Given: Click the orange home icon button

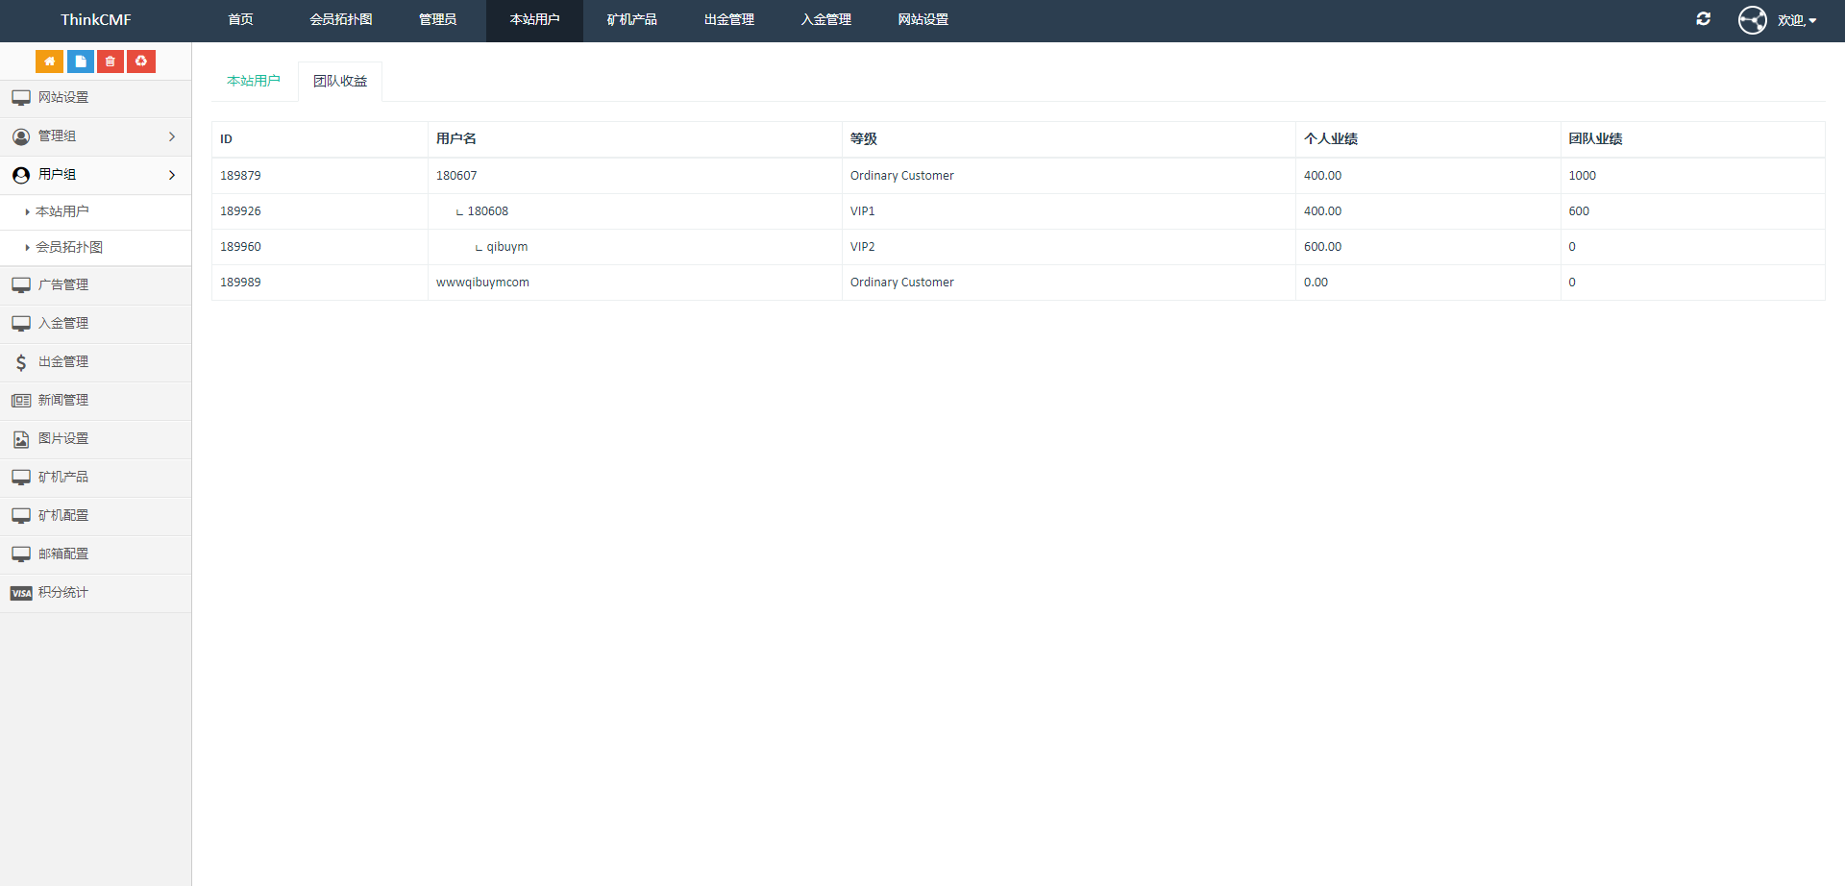Looking at the screenshot, I should (49, 62).
